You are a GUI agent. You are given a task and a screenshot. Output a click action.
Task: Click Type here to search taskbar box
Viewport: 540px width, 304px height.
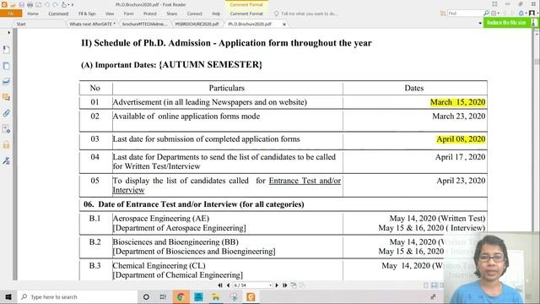tap(77, 296)
